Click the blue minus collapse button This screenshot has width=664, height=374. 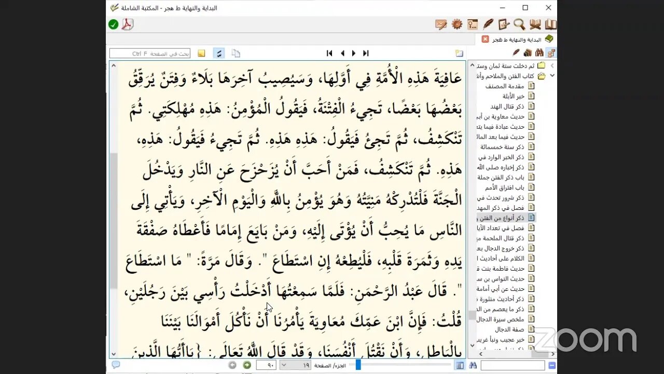pos(552,366)
